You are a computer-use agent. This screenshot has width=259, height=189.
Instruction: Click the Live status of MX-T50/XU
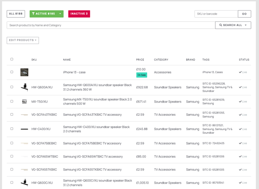coord(243,101)
